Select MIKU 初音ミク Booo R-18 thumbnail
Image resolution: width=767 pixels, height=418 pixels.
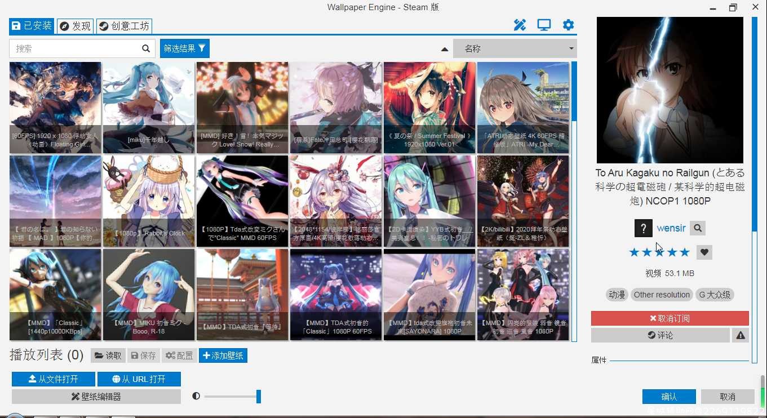pyautogui.click(x=149, y=295)
